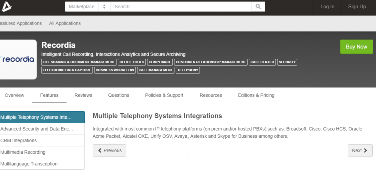The height and width of the screenshot is (183, 376).
Task: Select the Business Workflow tag
Action: click(x=115, y=70)
